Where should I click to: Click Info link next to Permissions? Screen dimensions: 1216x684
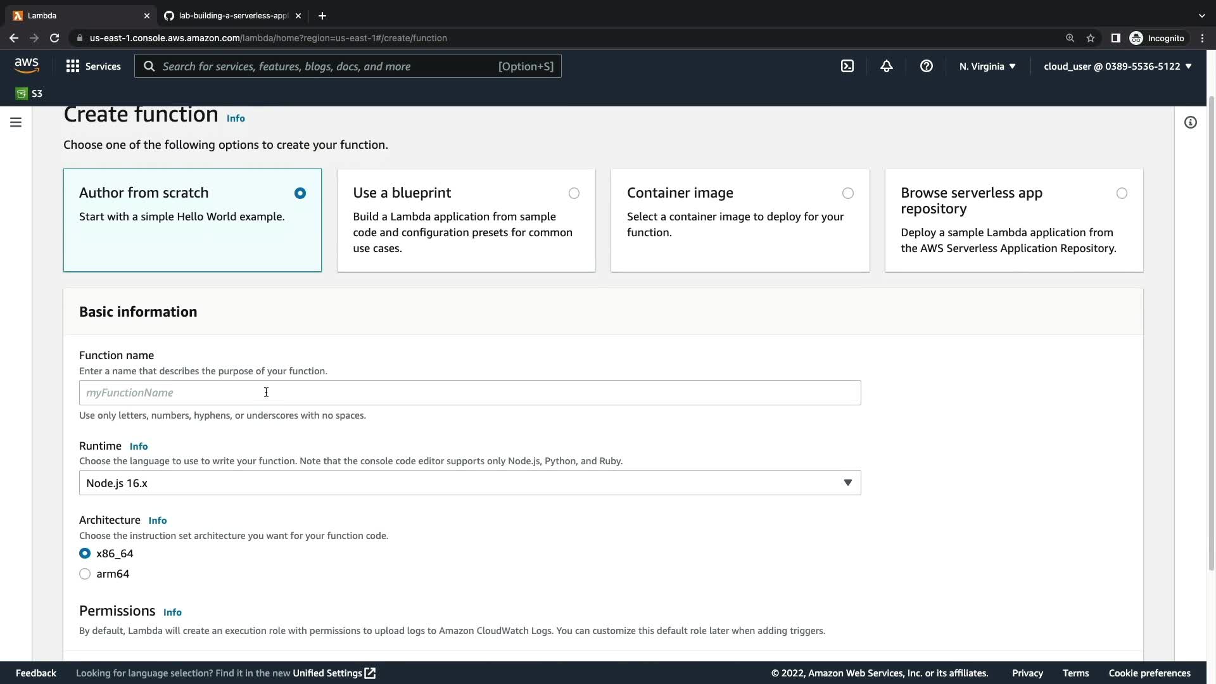(x=172, y=612)
